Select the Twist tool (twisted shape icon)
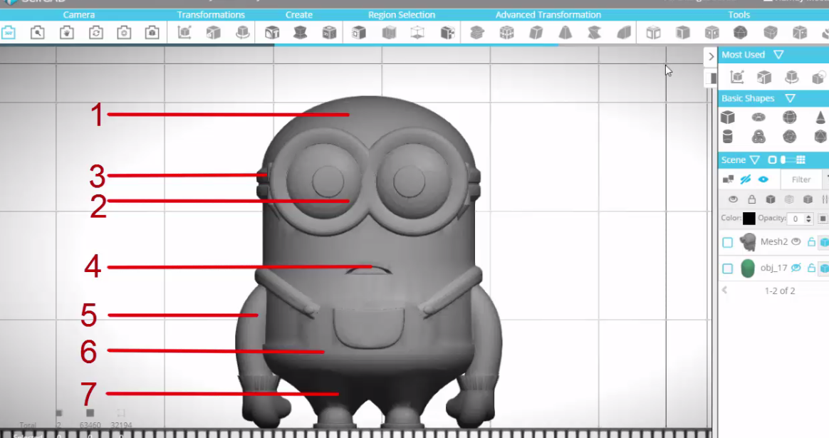The height and width of the screenshot is (438, 829). click(x=594, y=33)
